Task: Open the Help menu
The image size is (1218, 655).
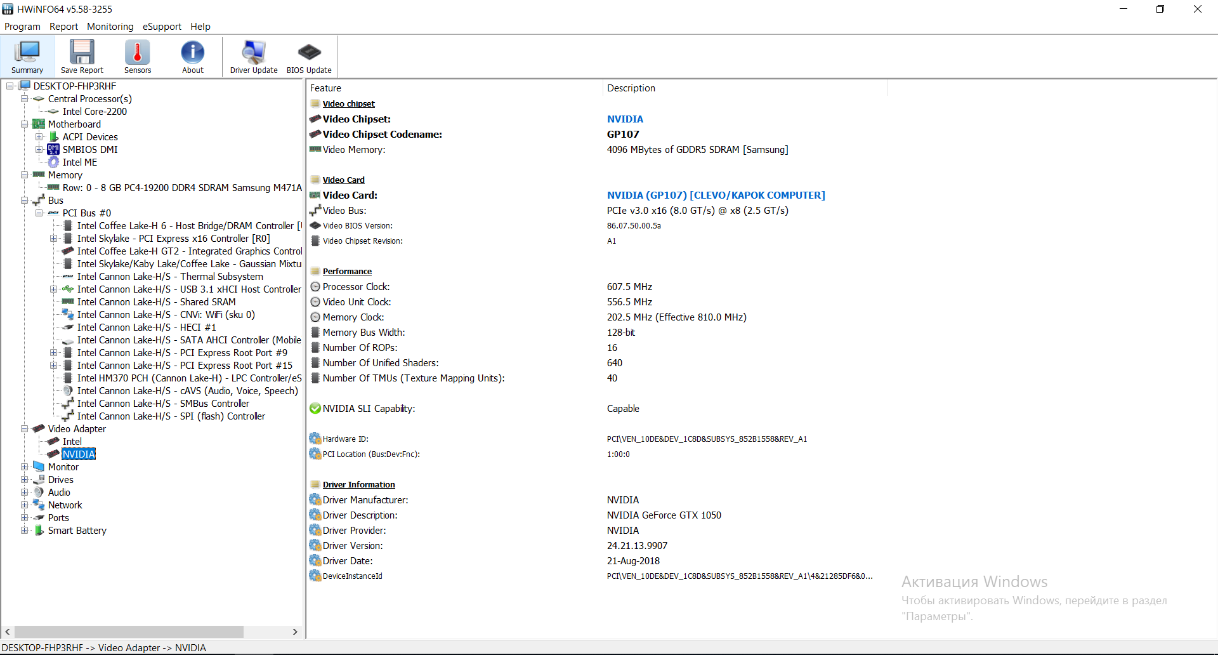Action: pos(200,27)
